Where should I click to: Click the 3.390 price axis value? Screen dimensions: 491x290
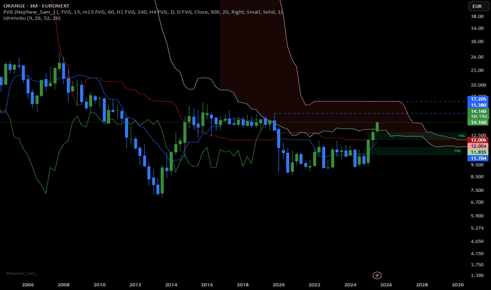(477, 276)
